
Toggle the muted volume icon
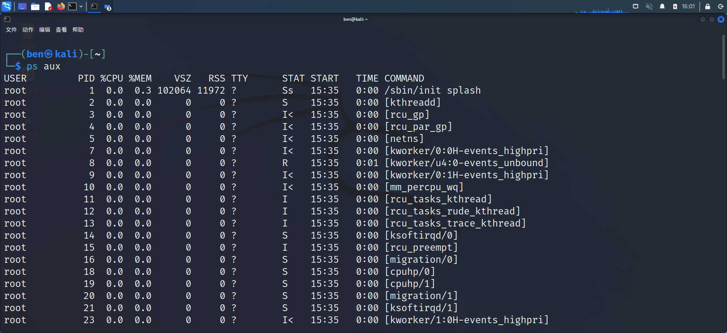click(x=649, y=6)
